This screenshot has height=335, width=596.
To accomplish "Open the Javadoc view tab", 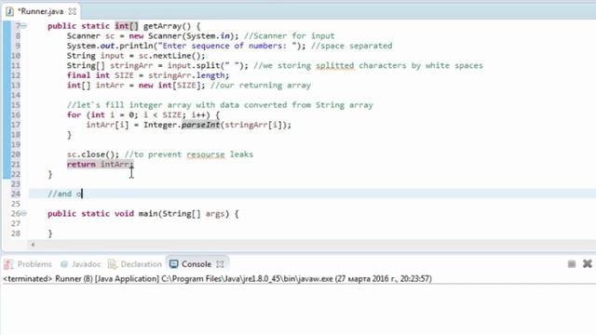I will pyautogui.click(x=81, y=264).
